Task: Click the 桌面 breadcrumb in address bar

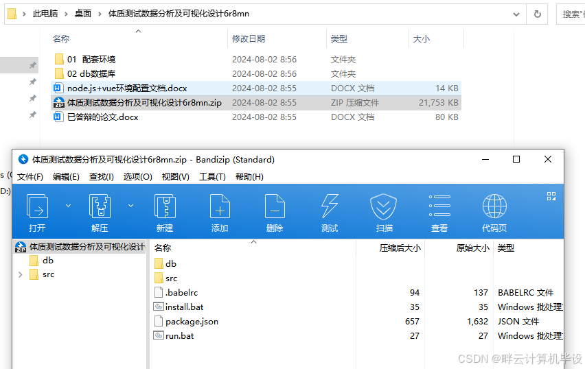Action: pyautogui.click(x=83, y=14)
